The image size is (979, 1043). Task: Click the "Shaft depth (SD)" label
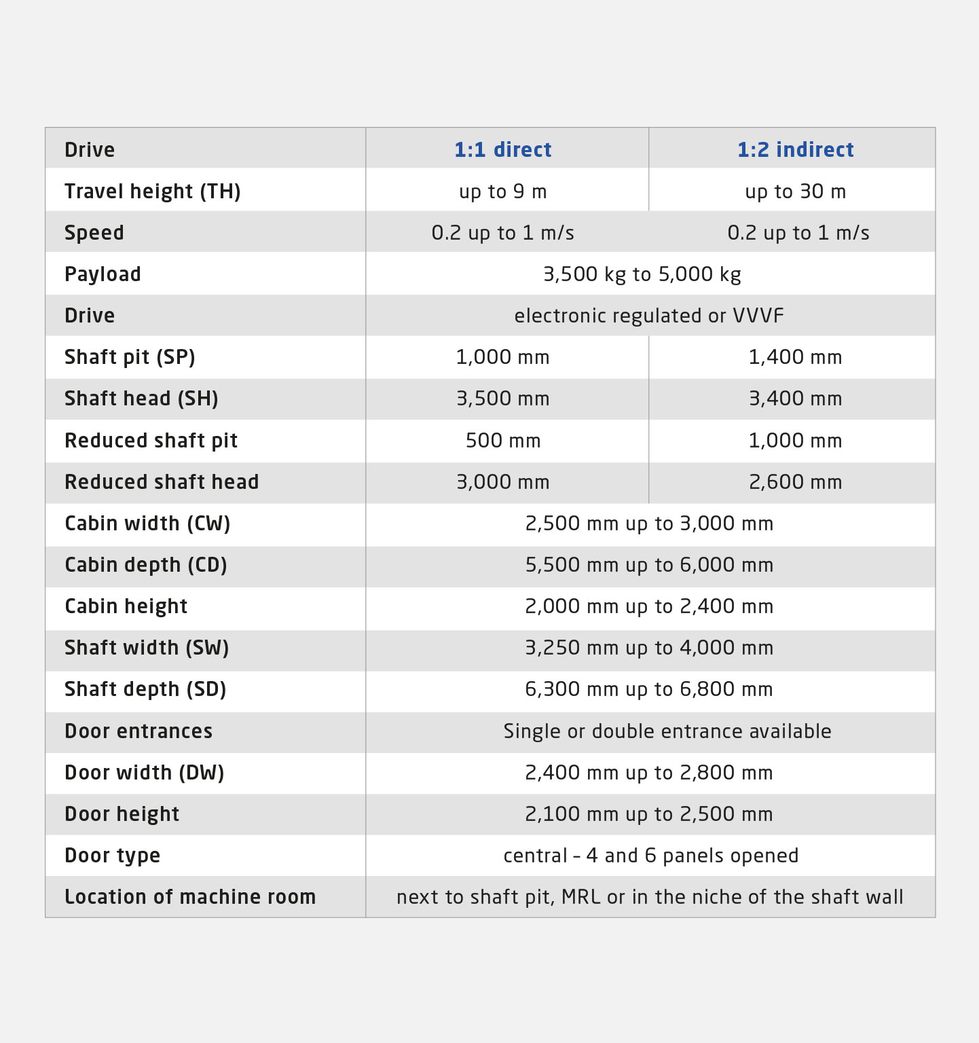click(x=145, y=689)
